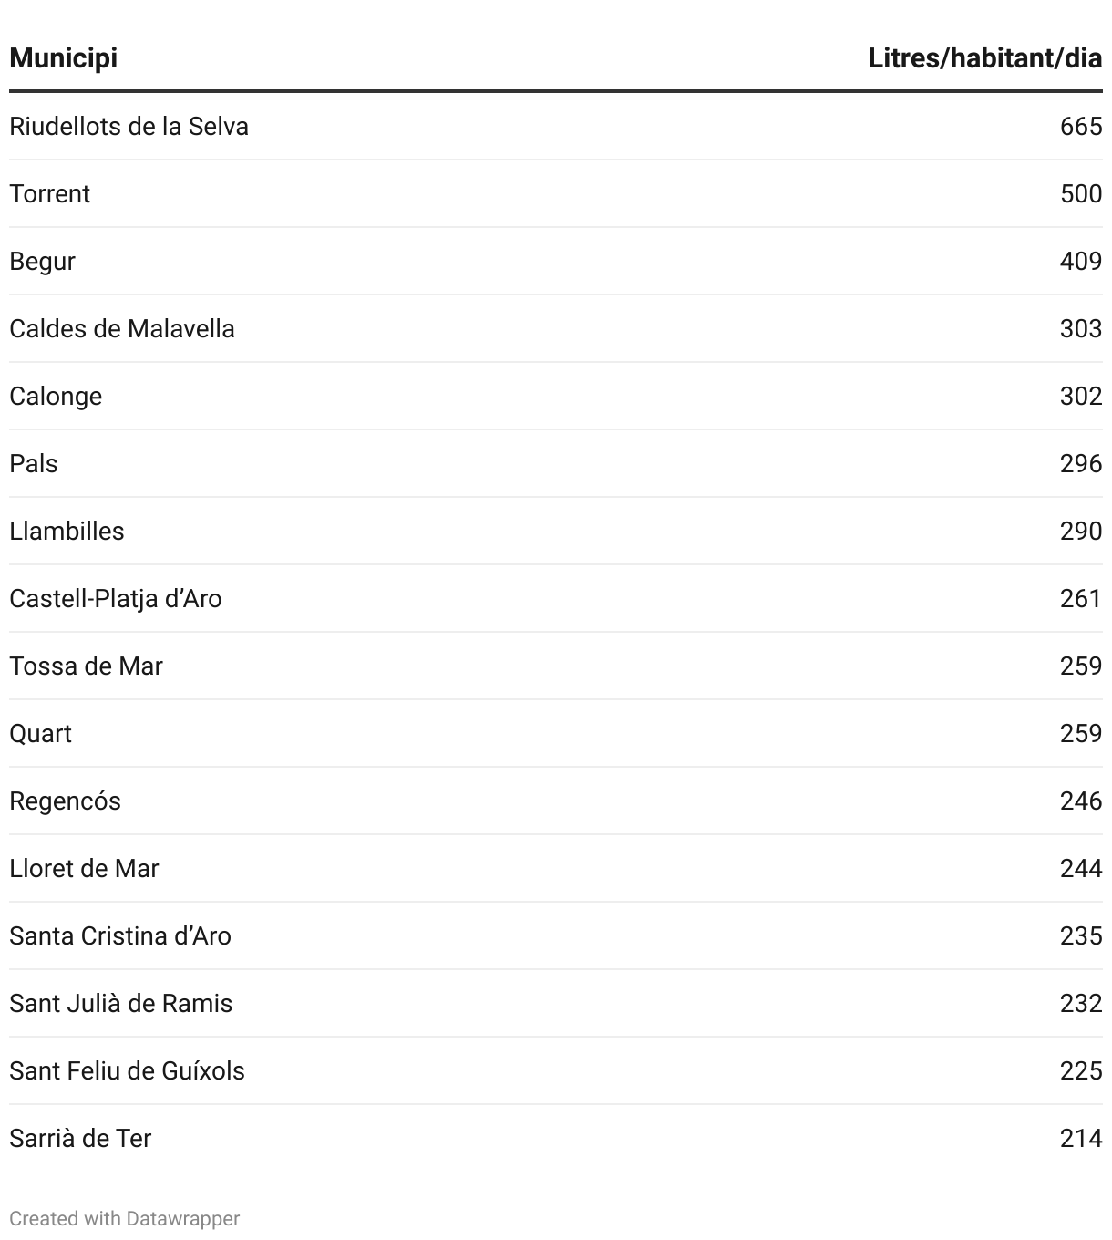
Task: Click Caldes de Malavella in the table
Action: pos(122,328)
